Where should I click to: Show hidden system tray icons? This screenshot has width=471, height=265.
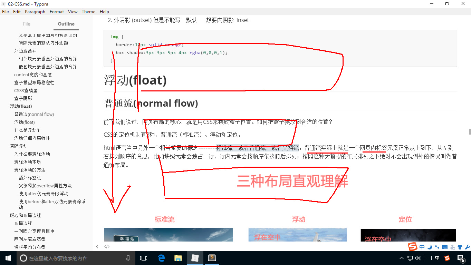(401, 258)
